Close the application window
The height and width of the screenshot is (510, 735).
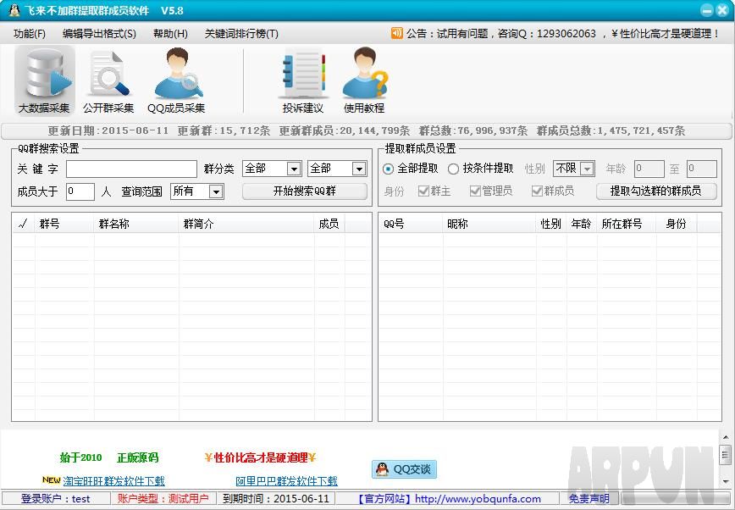click(x=722, y=10)
